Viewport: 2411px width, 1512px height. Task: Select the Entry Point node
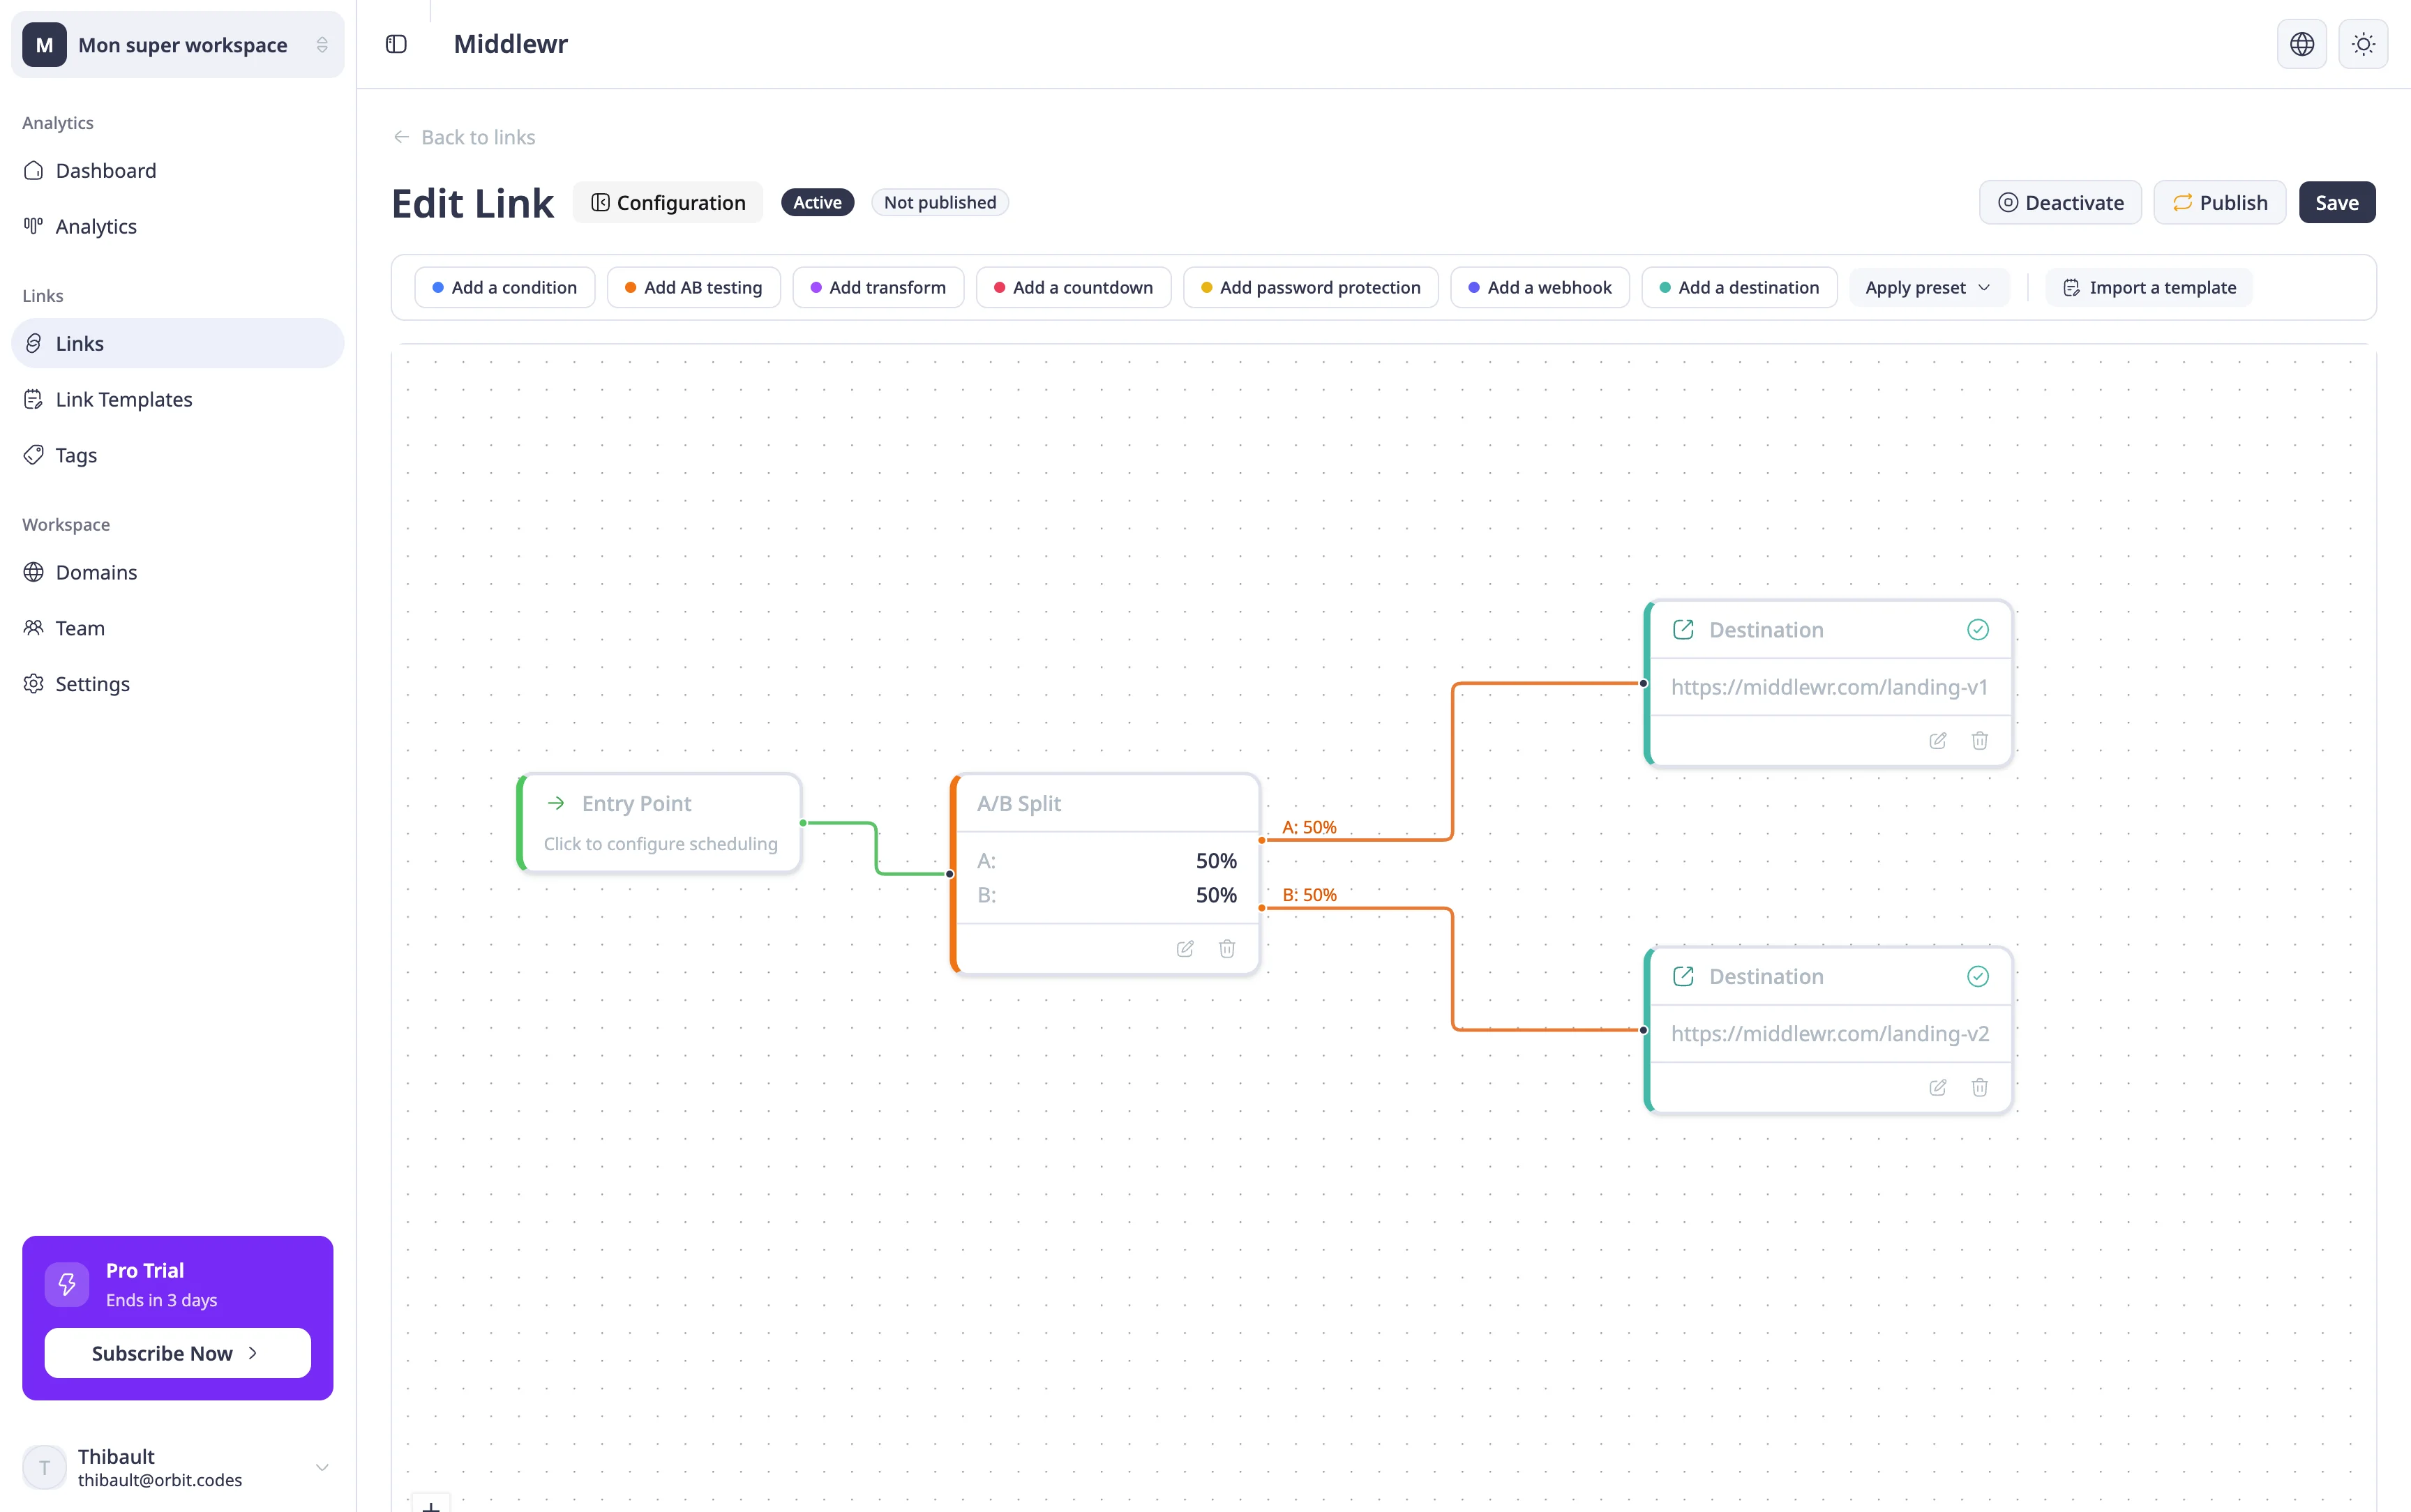pos(660,823)
